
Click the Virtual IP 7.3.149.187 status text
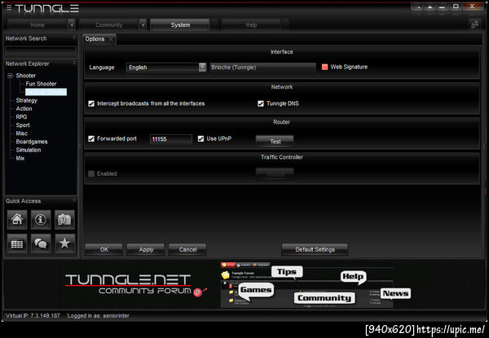tap(33, 315)
